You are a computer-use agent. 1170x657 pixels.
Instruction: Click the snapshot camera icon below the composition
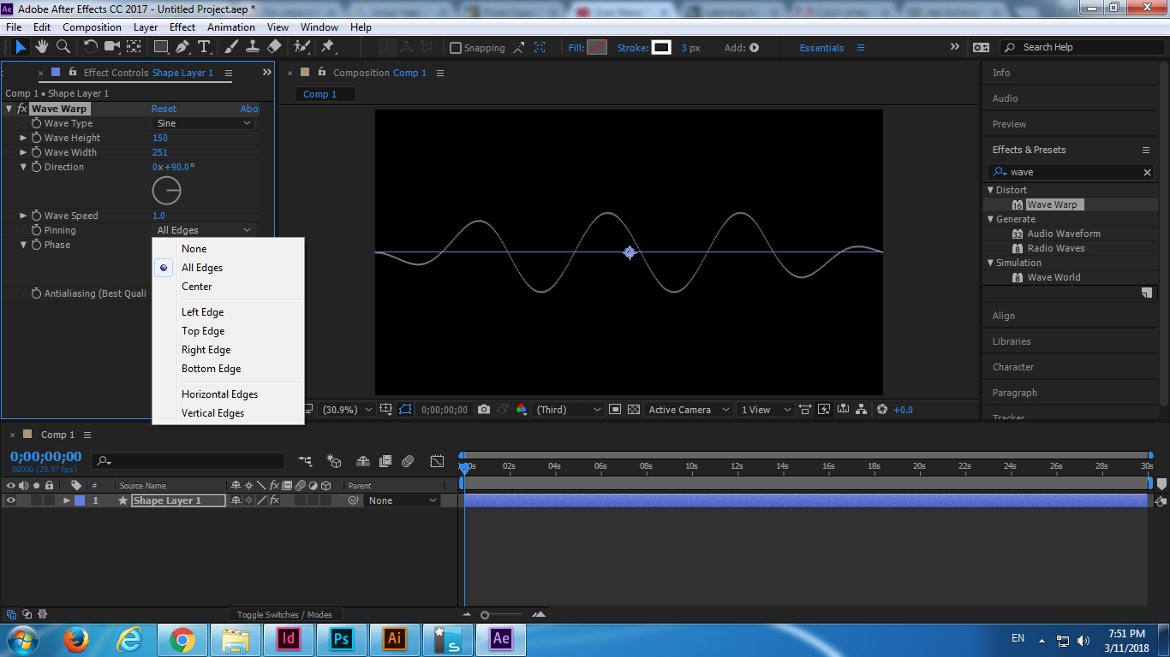click(484, 409)
